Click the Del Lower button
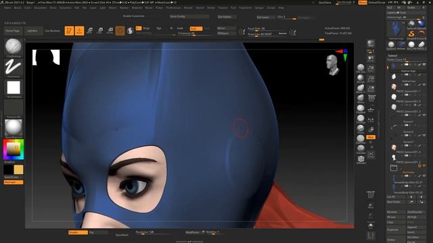433x243 pixels. point(266,17)
